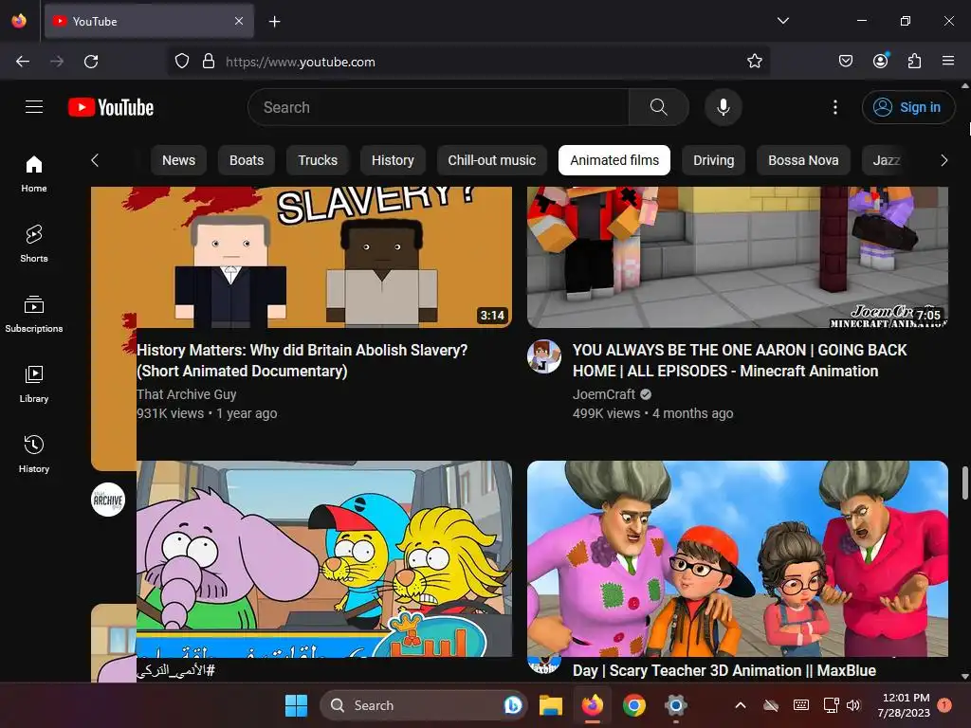This screenshot has width=971, height=728.
Task: Save page to Pocket
Action: click(x=845, y=62)
